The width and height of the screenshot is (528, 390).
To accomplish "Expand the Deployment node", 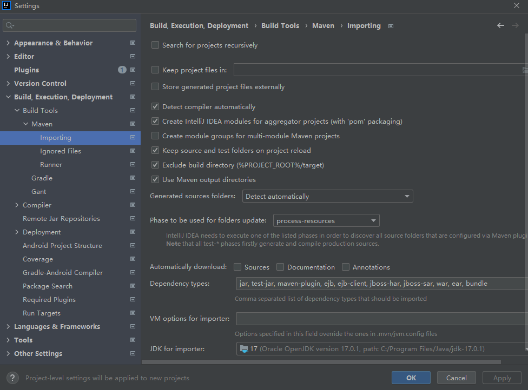I will pyautogui.click(x=17, y=232).
